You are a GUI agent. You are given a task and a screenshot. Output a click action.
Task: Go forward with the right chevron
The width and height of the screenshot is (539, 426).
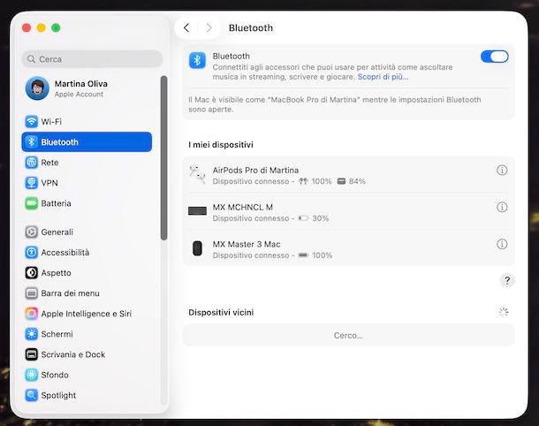[209, 28]
